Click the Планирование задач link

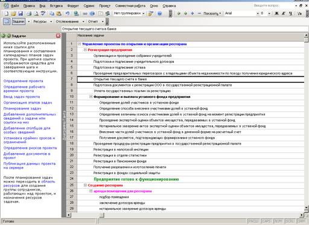coord(22,108)
